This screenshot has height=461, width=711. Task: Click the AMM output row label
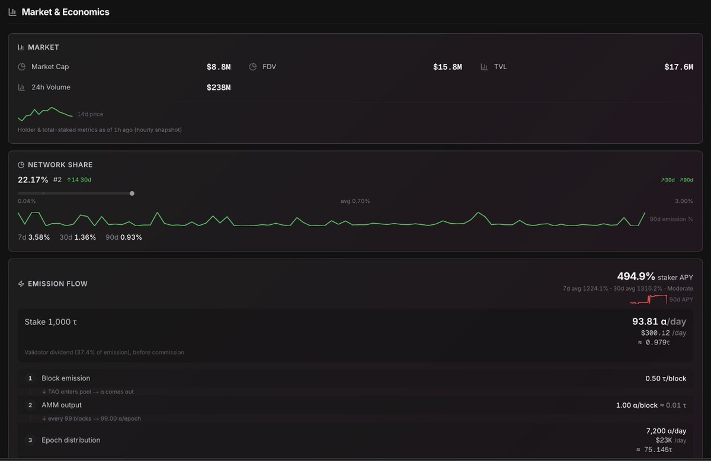[x=62, y=405]
